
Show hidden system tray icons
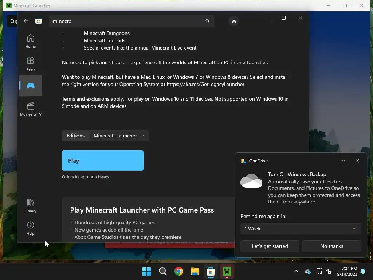click(x=296, y=271)
